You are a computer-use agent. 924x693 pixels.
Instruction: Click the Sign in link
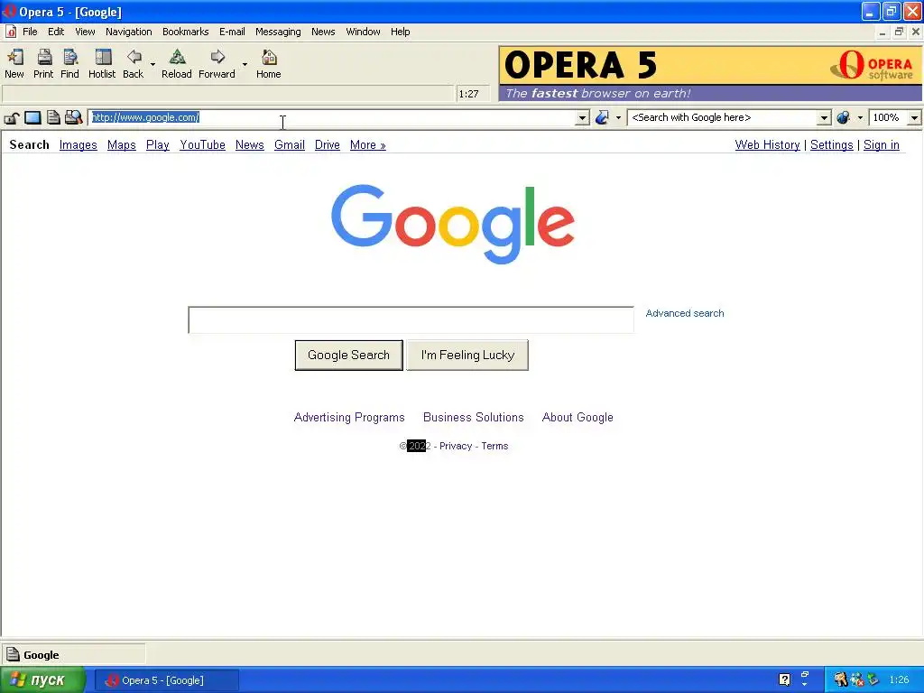point(881,145)
